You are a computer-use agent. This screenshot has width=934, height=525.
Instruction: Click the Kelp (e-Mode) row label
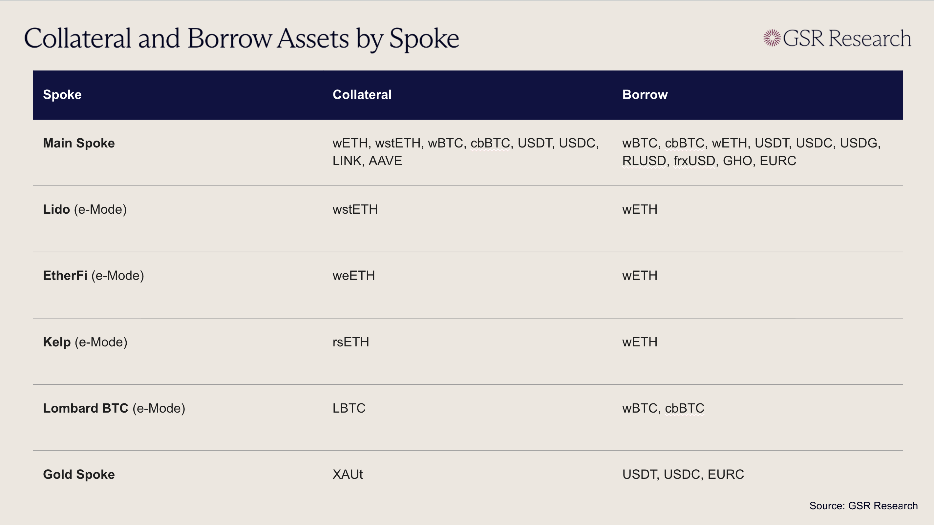coord(85,342)
